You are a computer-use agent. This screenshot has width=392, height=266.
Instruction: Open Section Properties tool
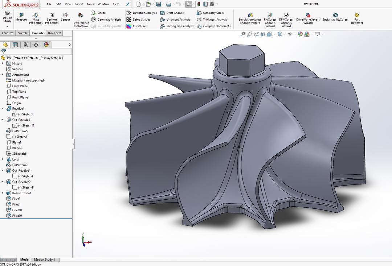[x=52, y=18]
